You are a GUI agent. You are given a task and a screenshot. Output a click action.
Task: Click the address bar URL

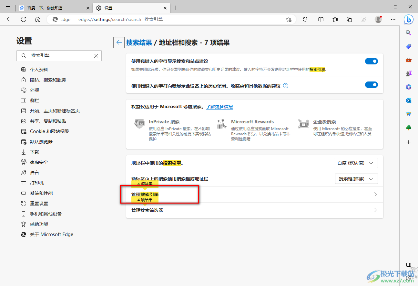click(121, 19)
